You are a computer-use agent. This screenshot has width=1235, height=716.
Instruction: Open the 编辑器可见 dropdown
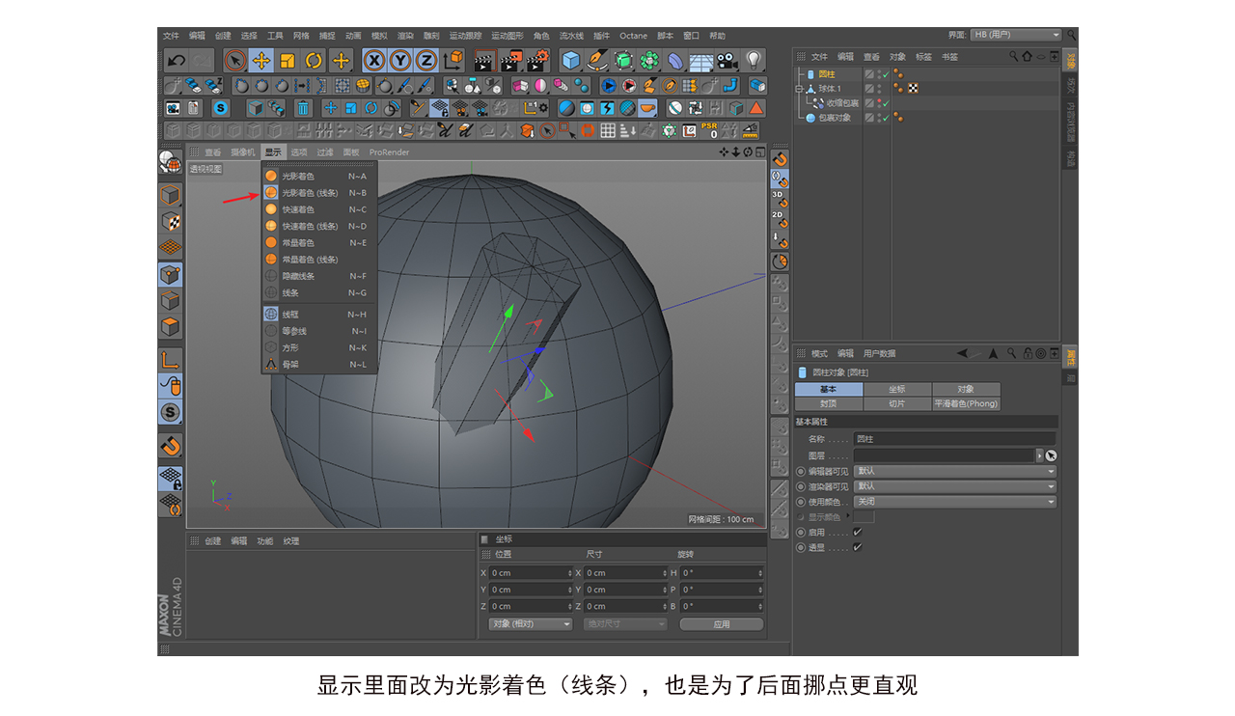(x=955, y=472)
